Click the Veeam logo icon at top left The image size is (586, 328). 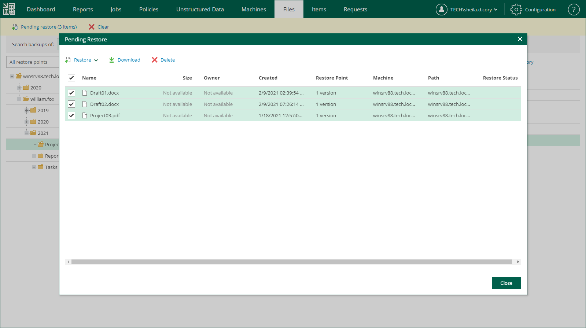point(9,9)
